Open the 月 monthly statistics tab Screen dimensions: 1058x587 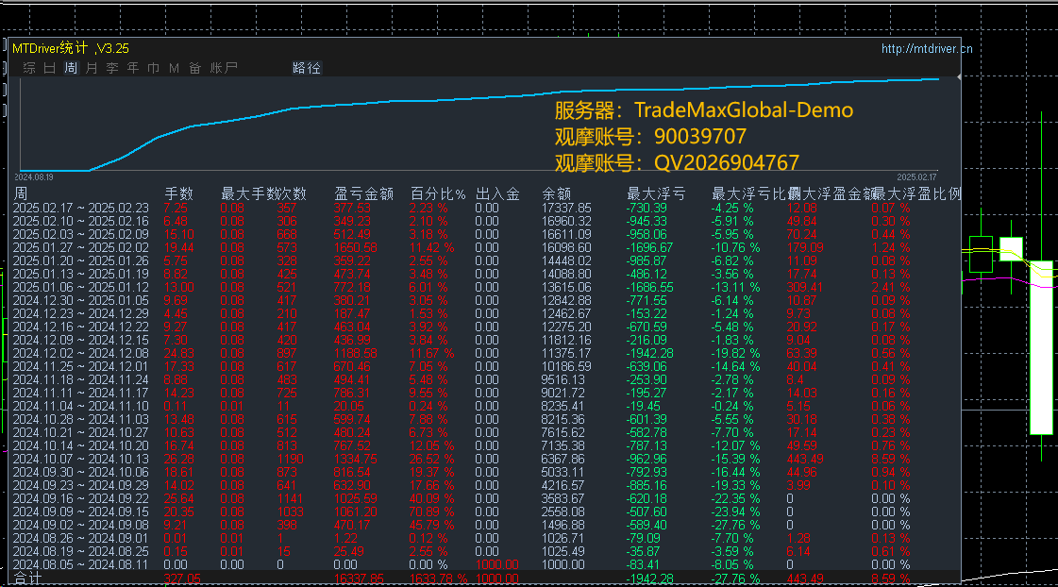click(92, 68)
